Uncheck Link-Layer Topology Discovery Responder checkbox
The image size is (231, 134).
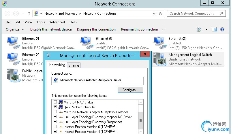pyautogui.click(x=55, y=122)
